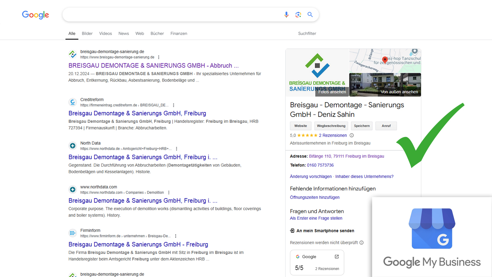The image size is (492, 277).
Task: Click the magnifying glass search icon
Action: point(310,15)
